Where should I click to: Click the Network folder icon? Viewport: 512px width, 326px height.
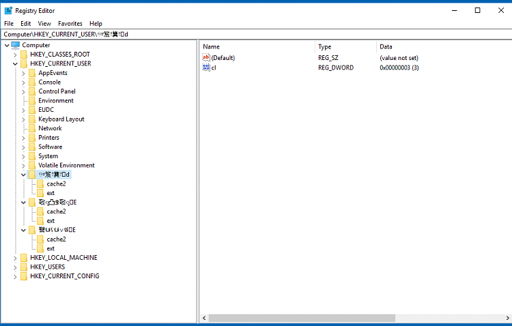(x=31, y=128)
